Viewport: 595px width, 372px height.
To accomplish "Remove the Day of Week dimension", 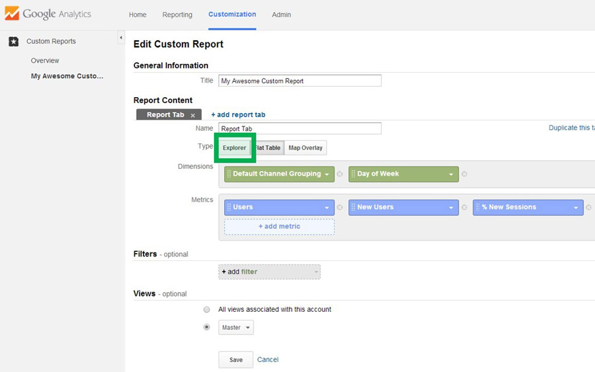I will pyautogui.click(x=464, y=174).
